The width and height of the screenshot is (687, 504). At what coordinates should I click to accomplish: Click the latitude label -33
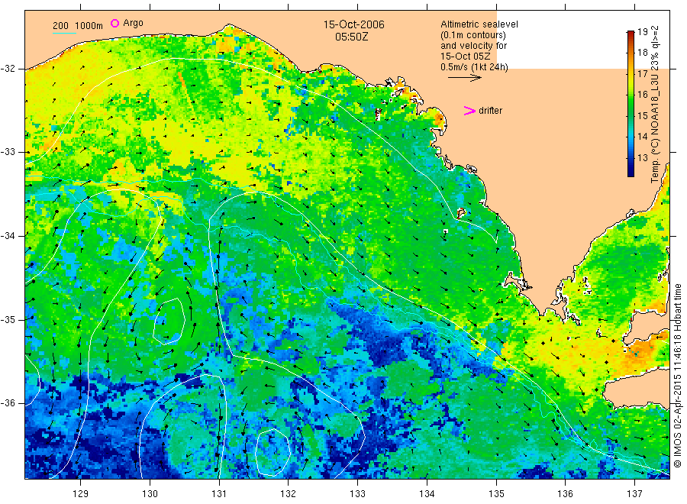click(8, 152)
